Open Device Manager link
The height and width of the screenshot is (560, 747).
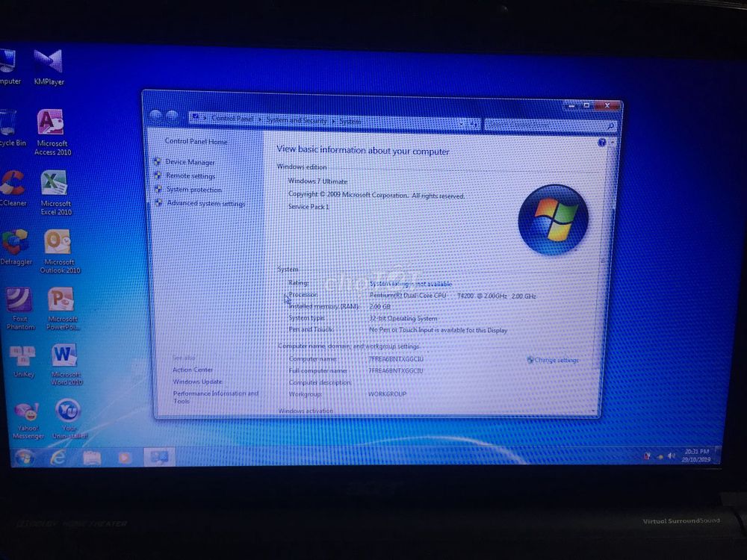pos(190,162)
